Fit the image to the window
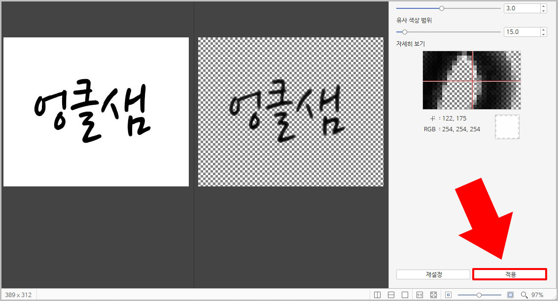Screen dimensions: 558x301 click(434, 295)
